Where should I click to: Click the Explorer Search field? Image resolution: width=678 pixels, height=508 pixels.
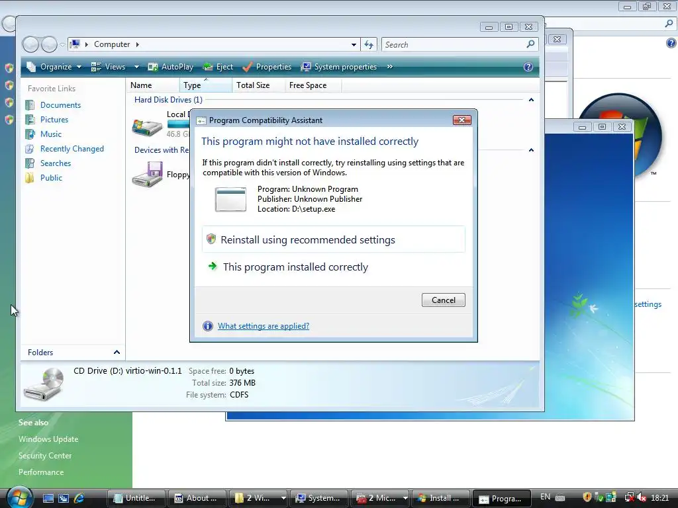454,44
